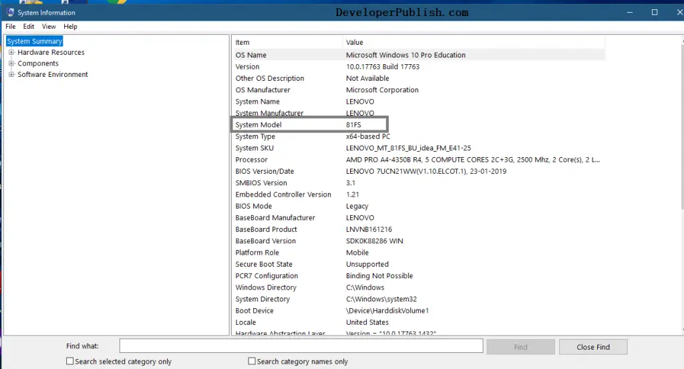Image resolution: width=684 pixels, height=369 pixels.
Task: Expand the Components node
Action: point(11,64)
